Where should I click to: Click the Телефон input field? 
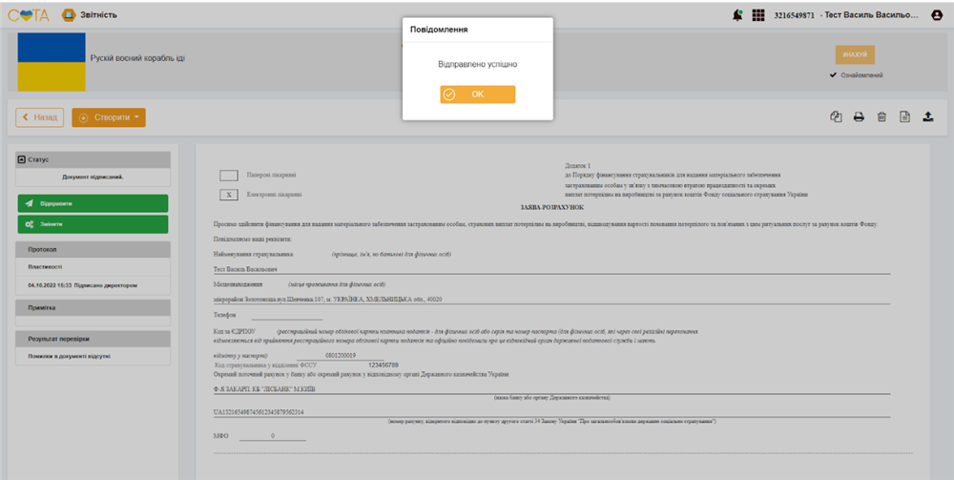tap(286, 316)
